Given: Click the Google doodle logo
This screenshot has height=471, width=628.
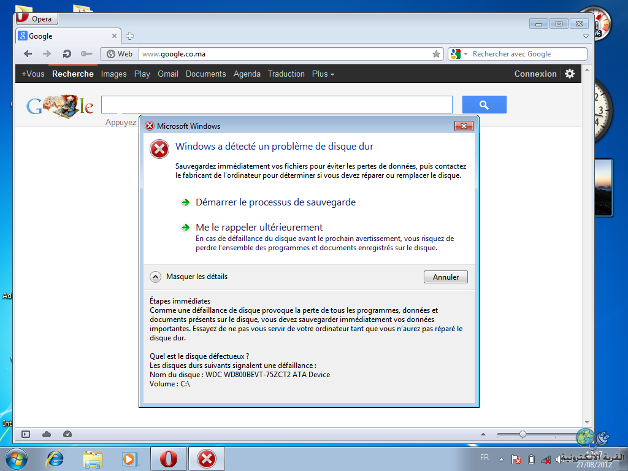Looking at the screenshot, I should click(x=60, y=105).
